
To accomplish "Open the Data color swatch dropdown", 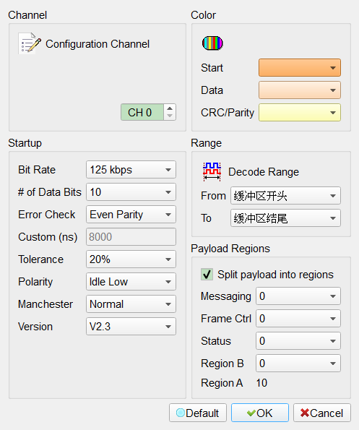I will 300,90.
